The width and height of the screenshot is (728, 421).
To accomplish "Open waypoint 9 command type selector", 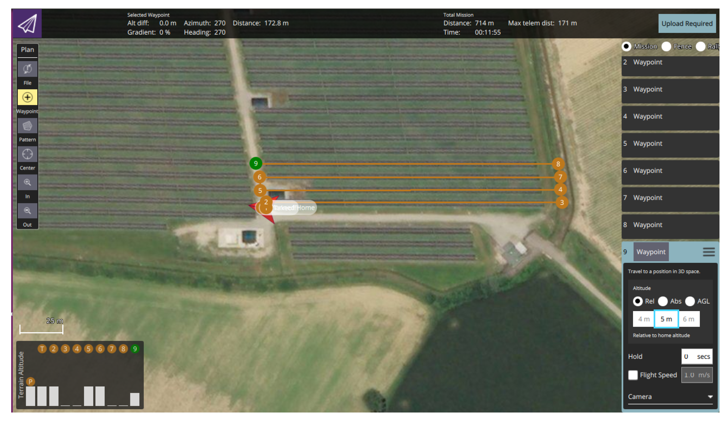I will coord(651,252).
